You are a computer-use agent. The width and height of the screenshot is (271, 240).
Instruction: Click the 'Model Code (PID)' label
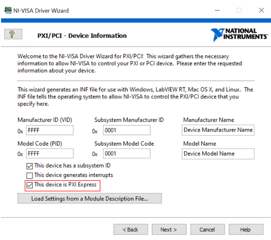click(40, 144)
